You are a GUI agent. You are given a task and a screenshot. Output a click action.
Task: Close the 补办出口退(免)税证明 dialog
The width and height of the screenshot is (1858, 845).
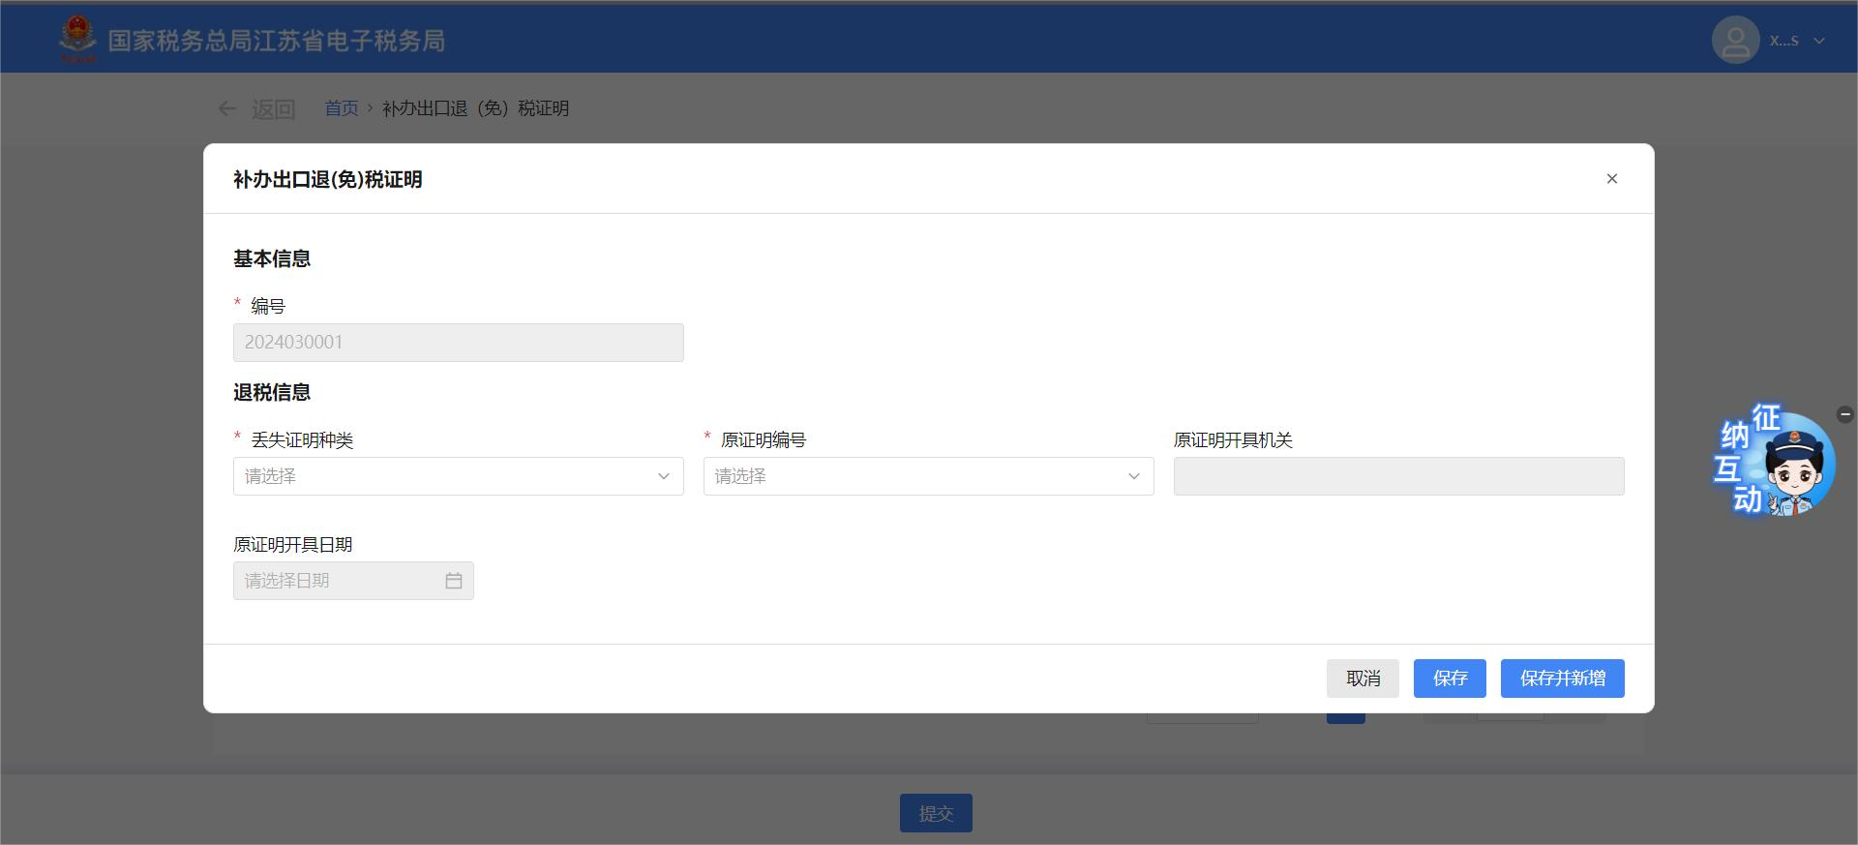[1611, 179]
